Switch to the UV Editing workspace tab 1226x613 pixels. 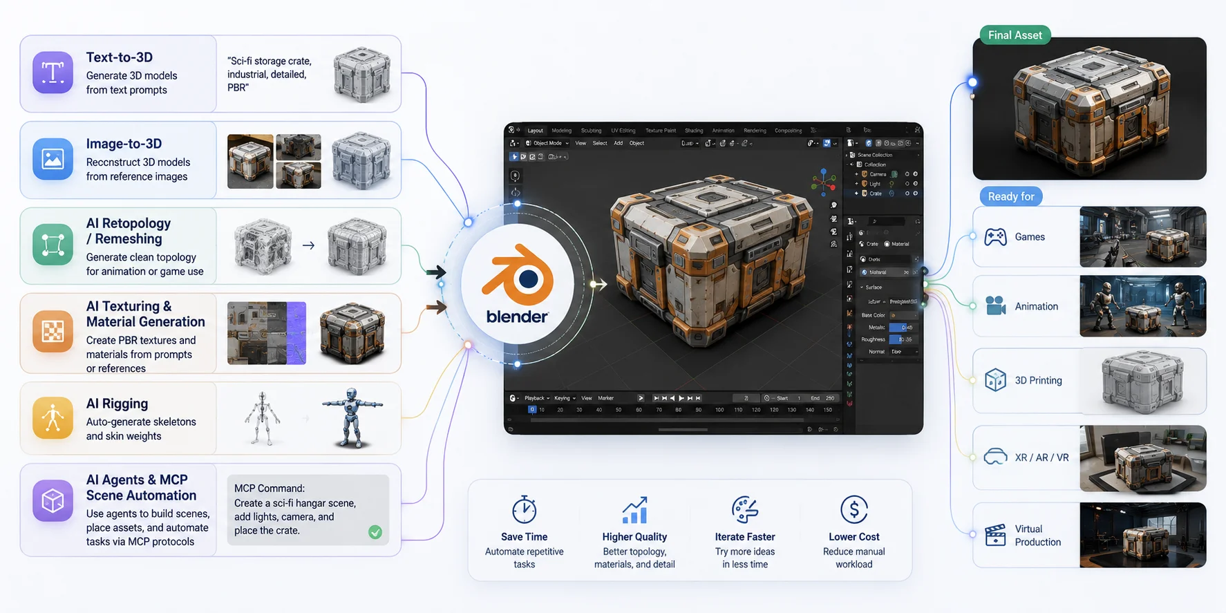click(x=623, y=131)
